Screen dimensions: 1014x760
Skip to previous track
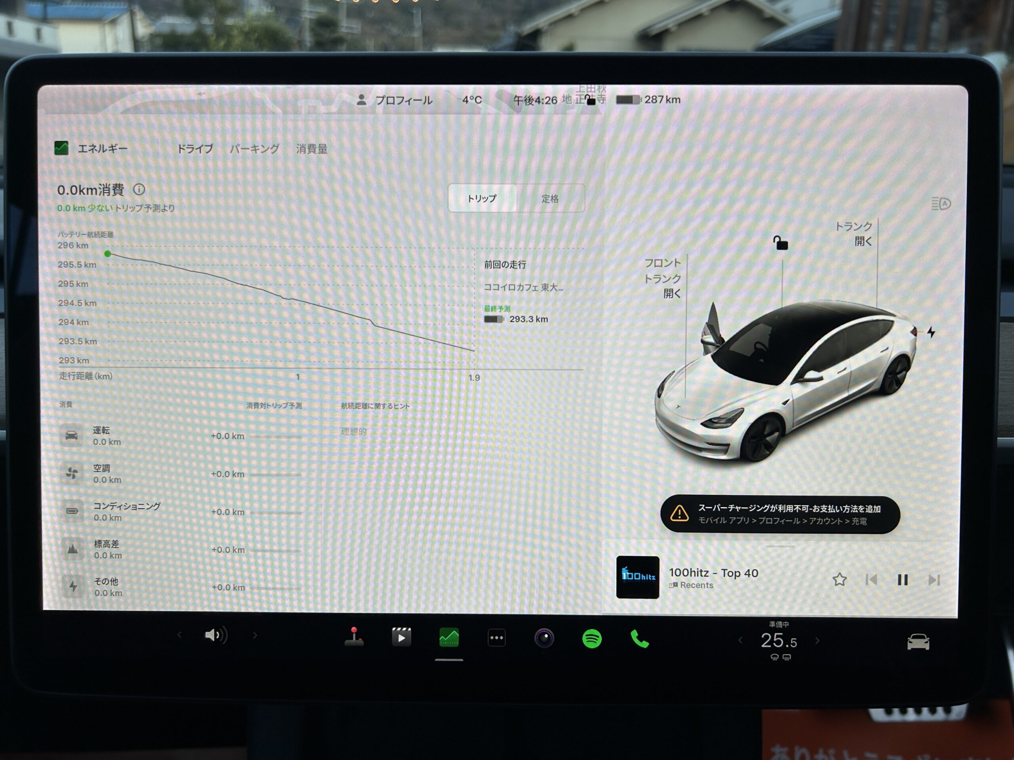[871, 580]
